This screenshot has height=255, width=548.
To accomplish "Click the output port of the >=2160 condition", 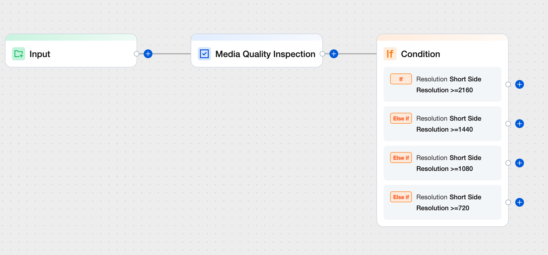I will [x=508, y=84].
